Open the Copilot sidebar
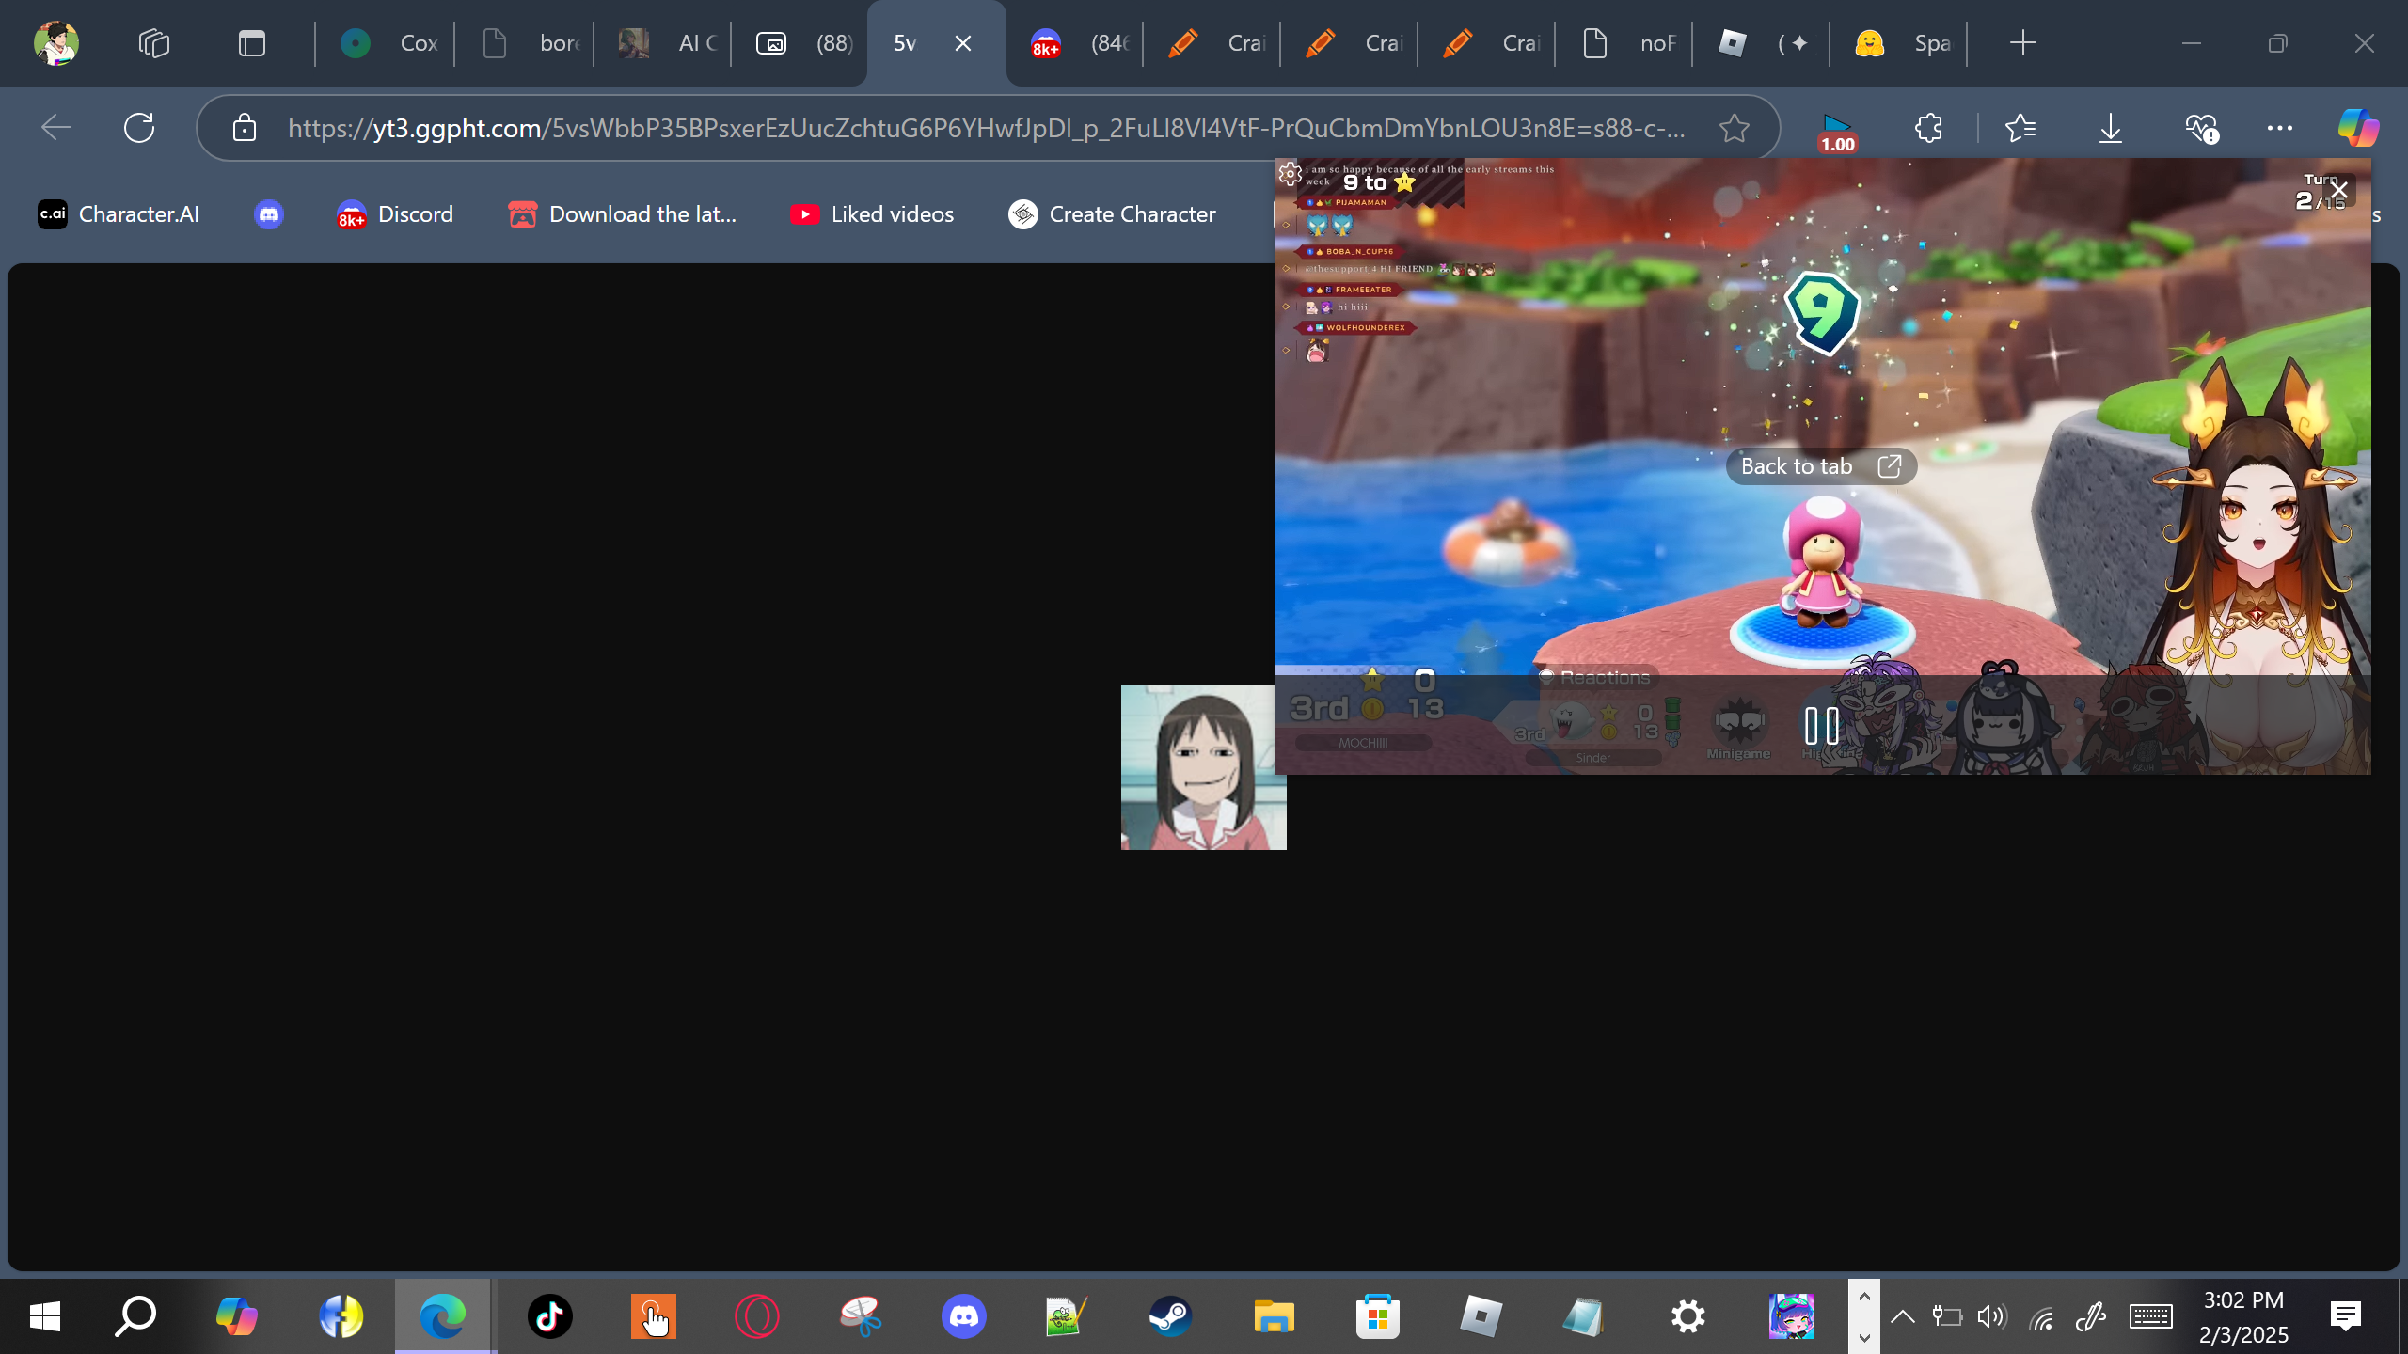 (2359, 128)
